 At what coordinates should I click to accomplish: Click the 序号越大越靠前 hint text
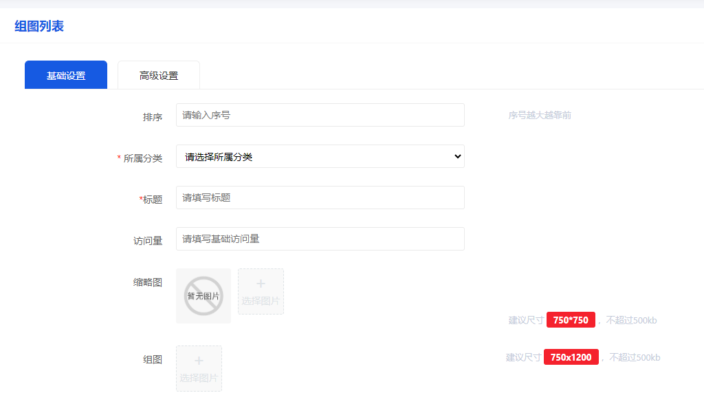(x=540, y=115)
